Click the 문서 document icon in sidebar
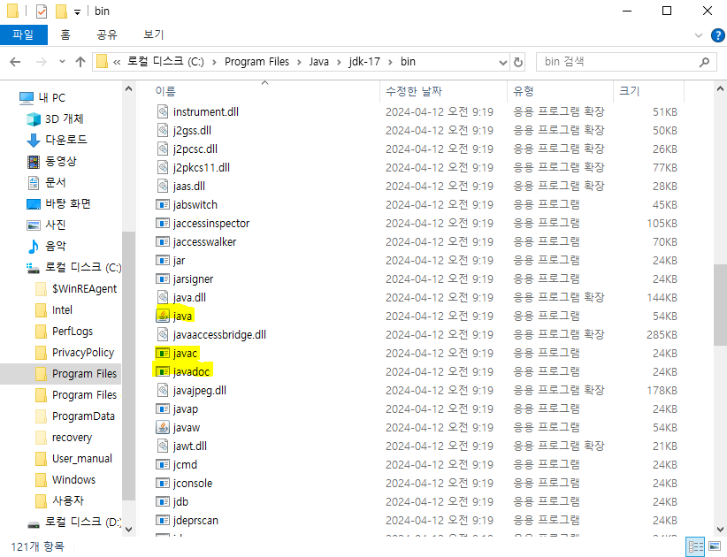Screen dimensions: 727x557 click(34, 183)
